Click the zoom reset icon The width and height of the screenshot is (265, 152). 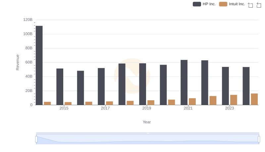point(259,5)
